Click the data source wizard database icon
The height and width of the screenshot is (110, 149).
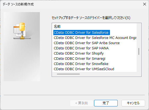coord(22,31)
